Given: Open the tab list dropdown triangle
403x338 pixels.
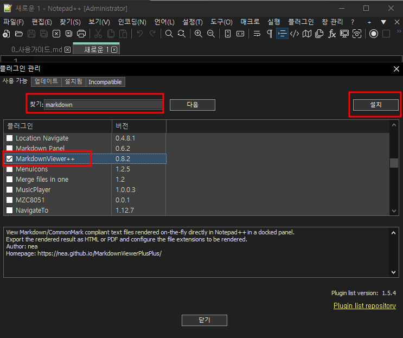Looking at the screenshot, I should click(x=383, y=22).
